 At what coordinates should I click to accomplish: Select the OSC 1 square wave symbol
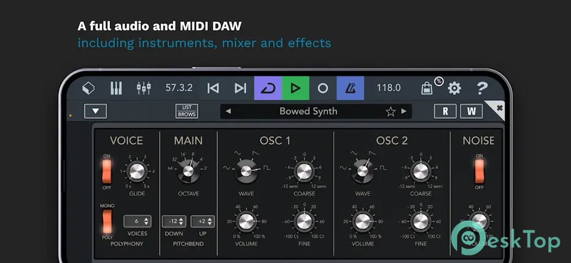266,168
